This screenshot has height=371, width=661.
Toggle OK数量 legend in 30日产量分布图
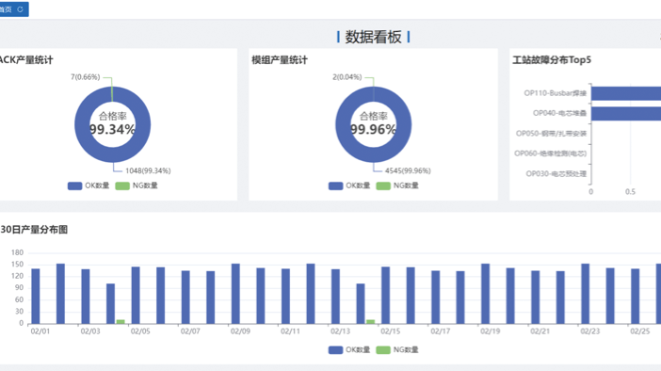[x=349, y=349]
